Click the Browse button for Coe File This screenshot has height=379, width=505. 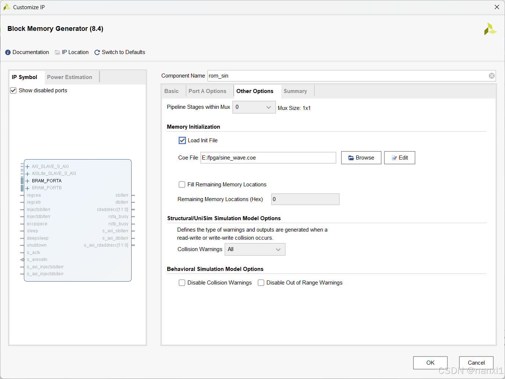click(x=361, y=158)
